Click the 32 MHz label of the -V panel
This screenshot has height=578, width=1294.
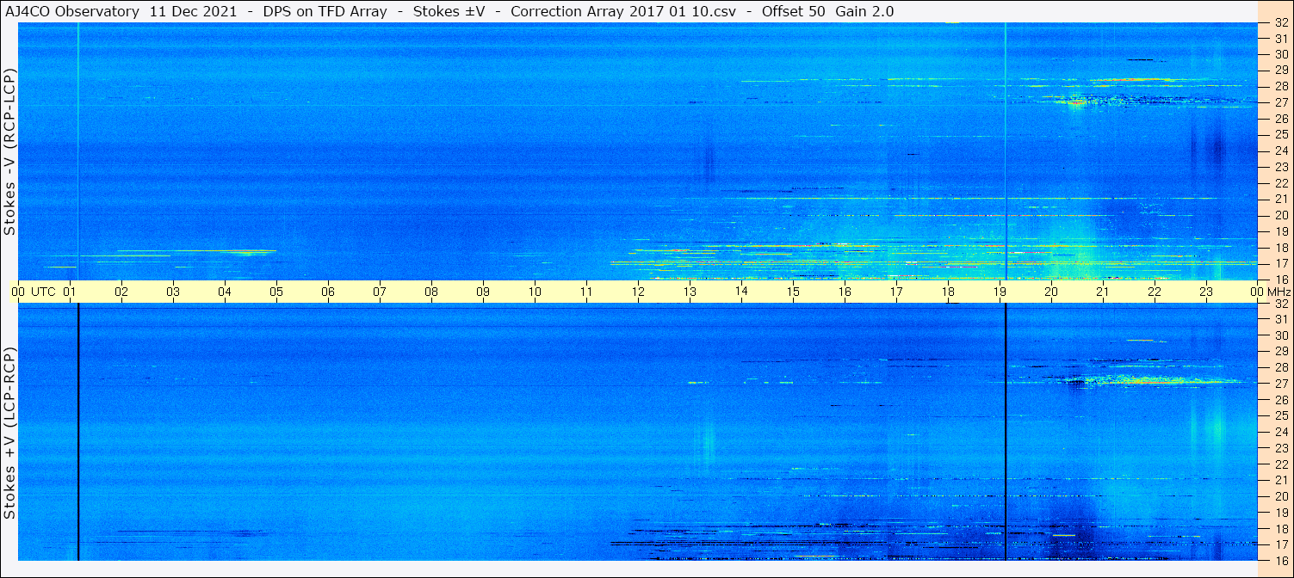coord(1281,23)
